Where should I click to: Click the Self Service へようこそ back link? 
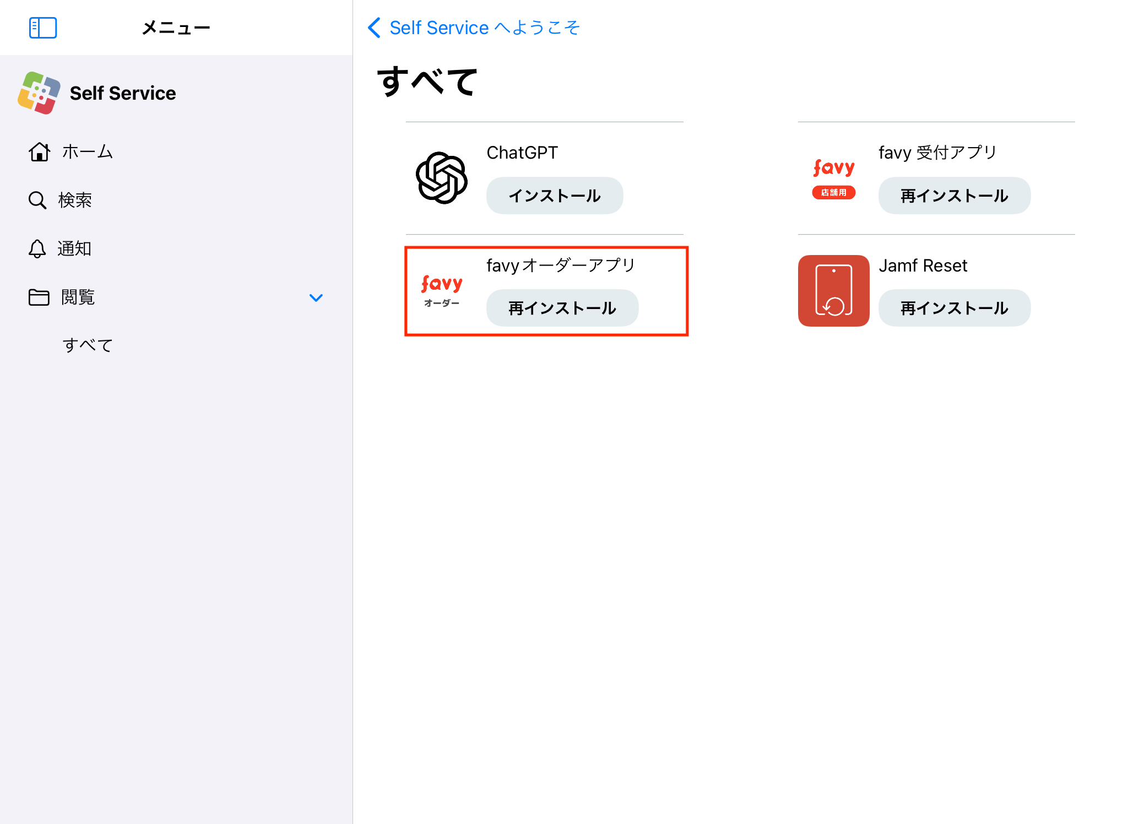pyautogui.click(x=485, y=28)
